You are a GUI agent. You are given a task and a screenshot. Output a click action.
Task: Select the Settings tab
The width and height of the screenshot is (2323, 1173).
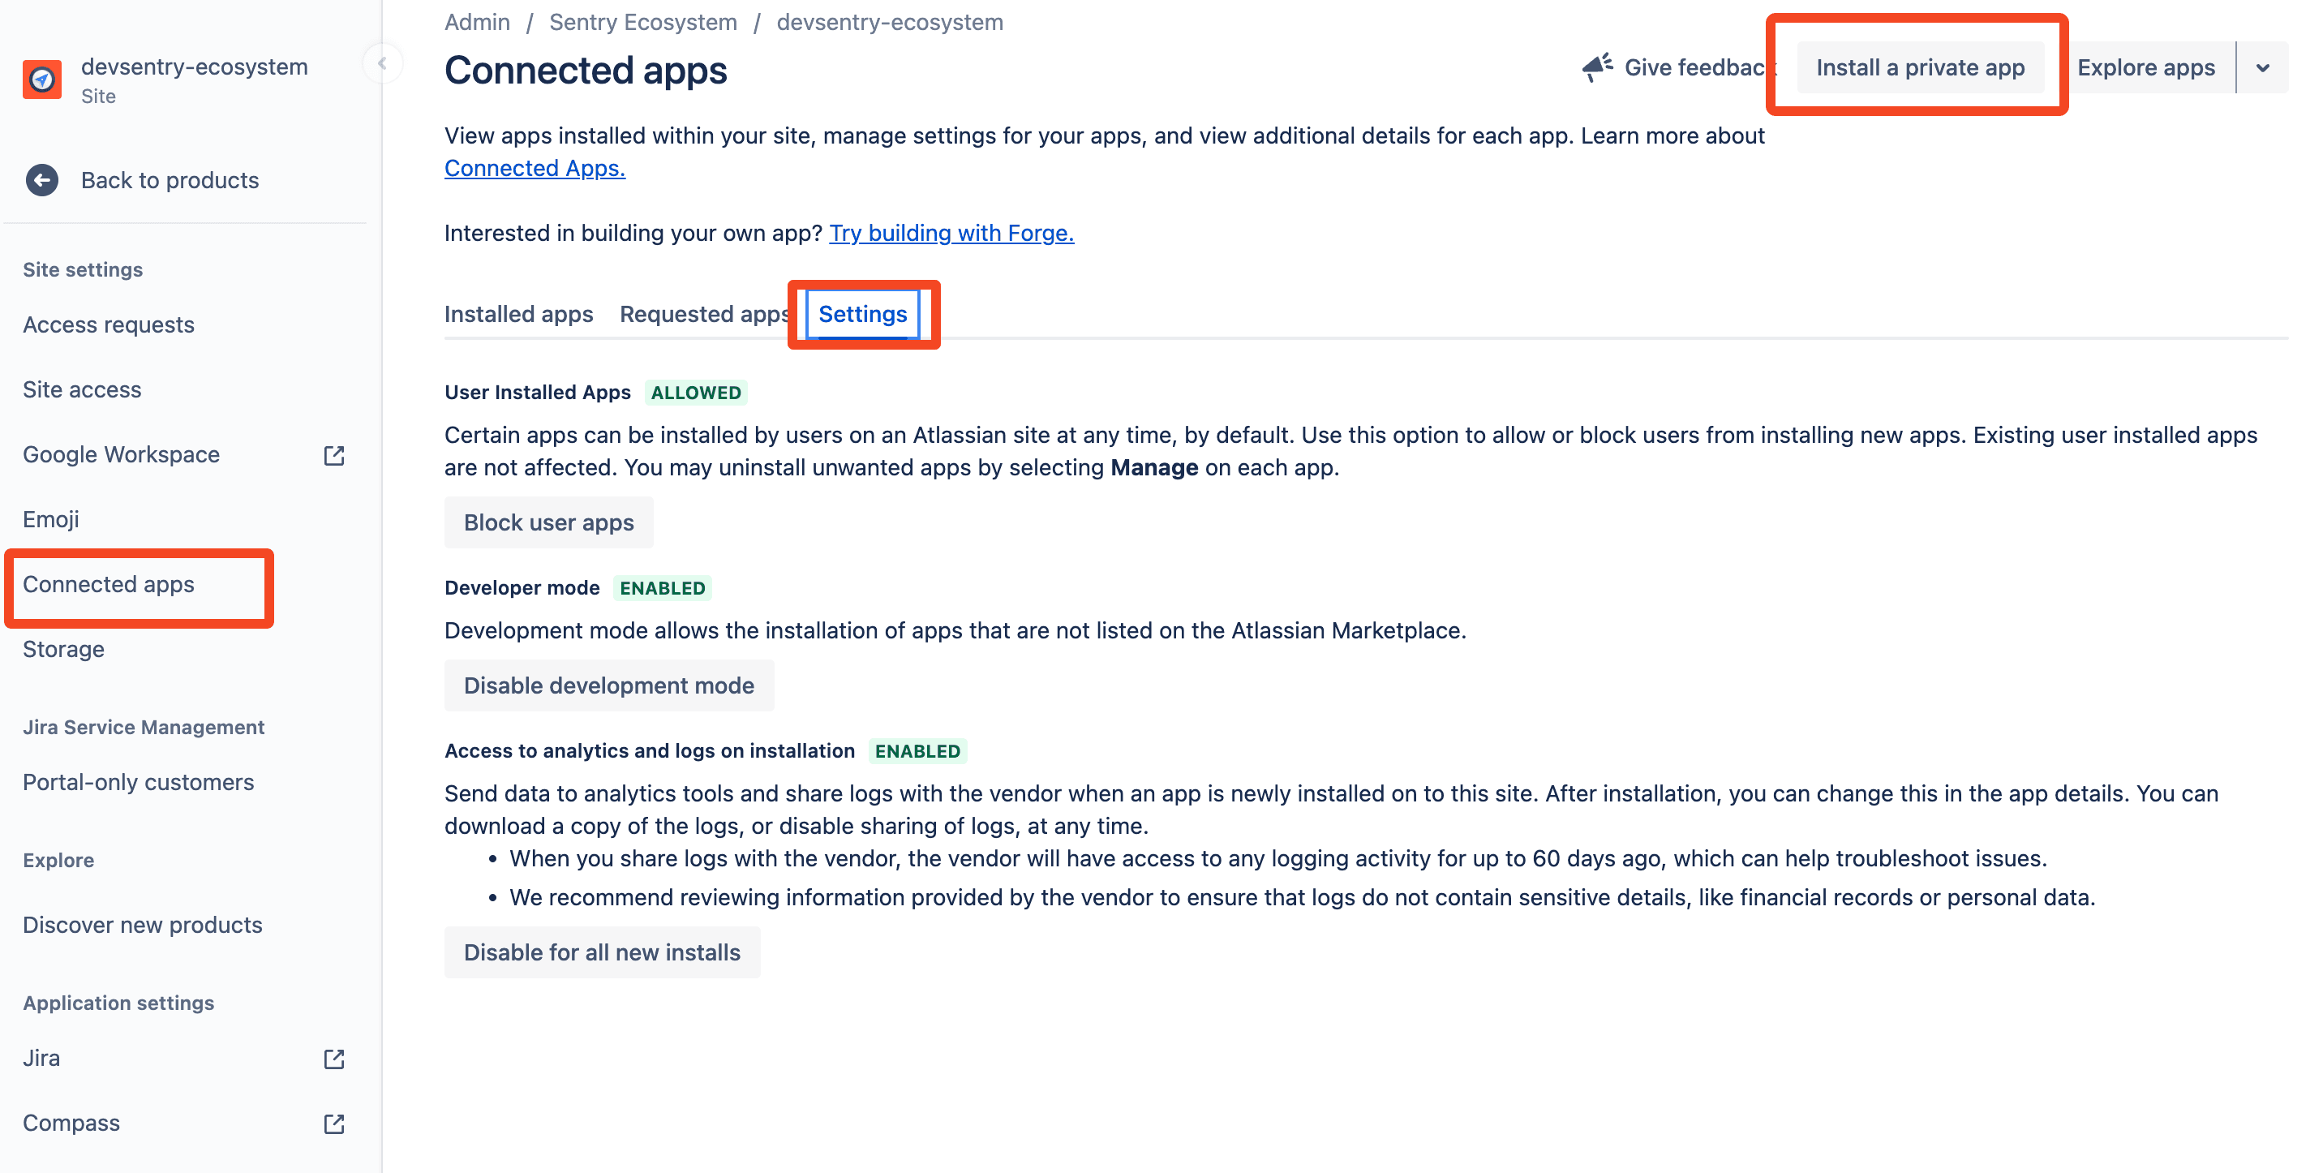pos(862,315)
